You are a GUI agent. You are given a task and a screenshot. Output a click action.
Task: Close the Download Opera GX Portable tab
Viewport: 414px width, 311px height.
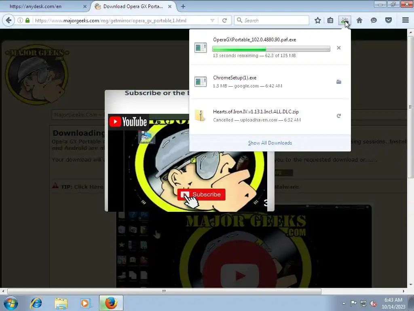pos(170,6)
